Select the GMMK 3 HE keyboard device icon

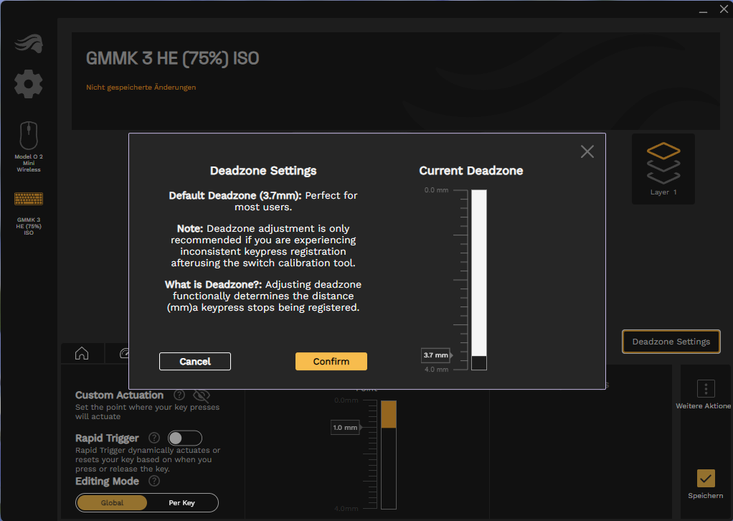point(29,199)
